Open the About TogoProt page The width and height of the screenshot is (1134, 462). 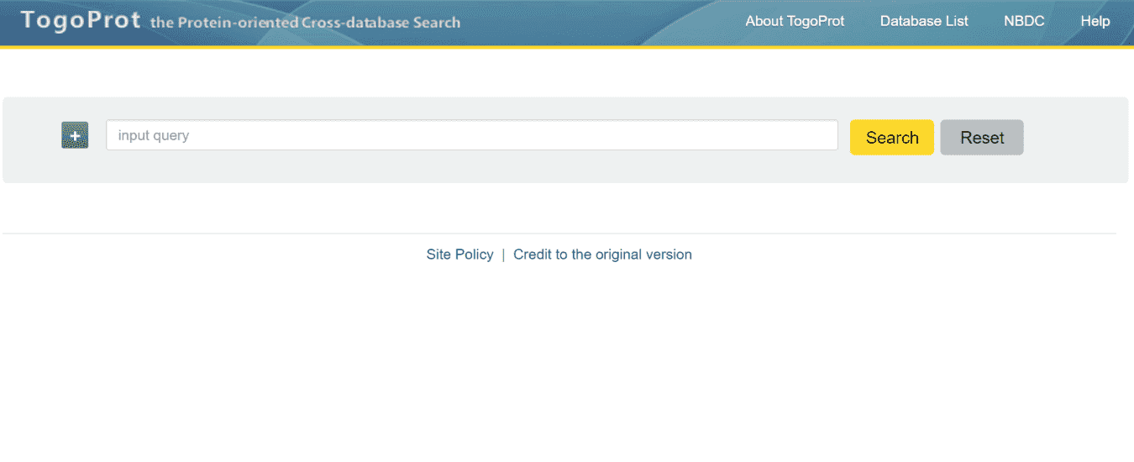795,21
